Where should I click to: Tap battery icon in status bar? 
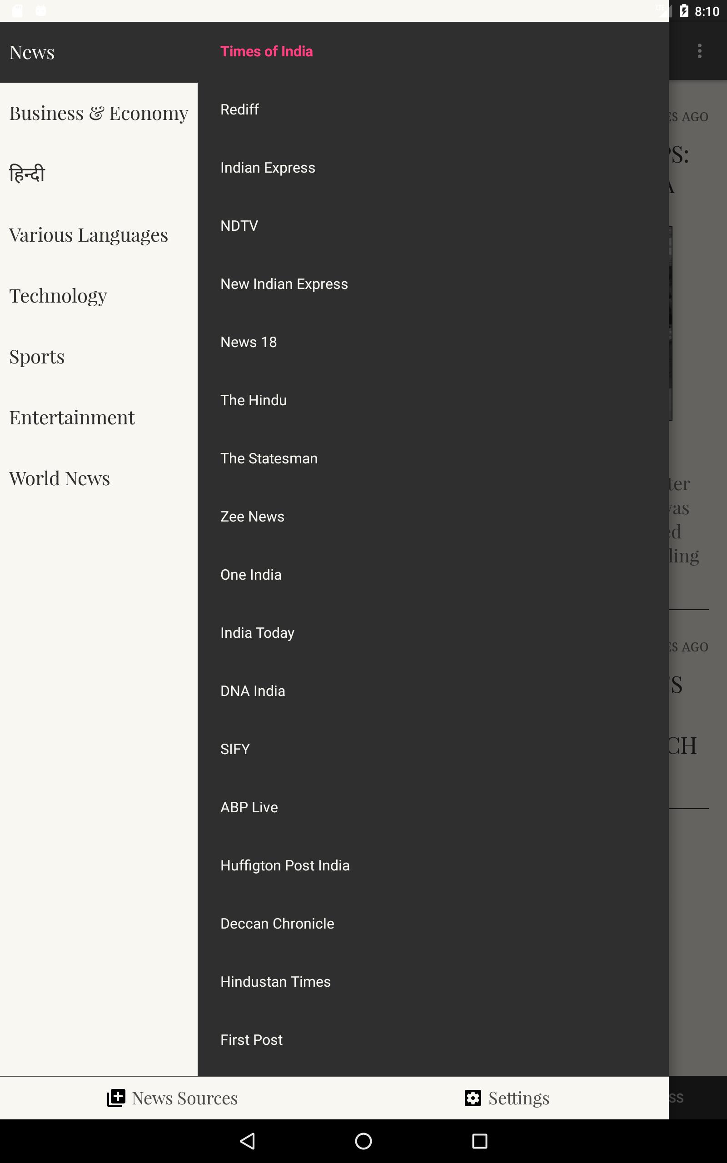(x=684, y=11)
